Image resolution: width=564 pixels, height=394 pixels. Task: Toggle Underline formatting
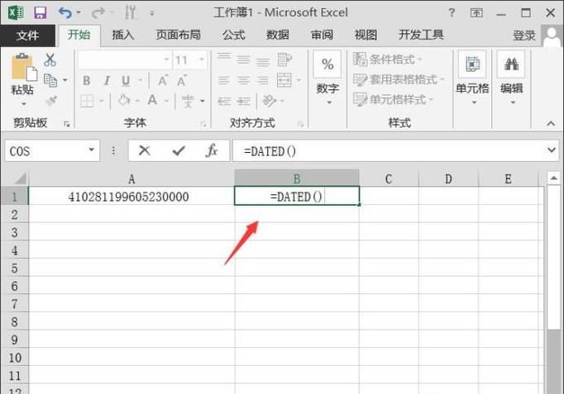pyautogui.click(x=126, y=80)
